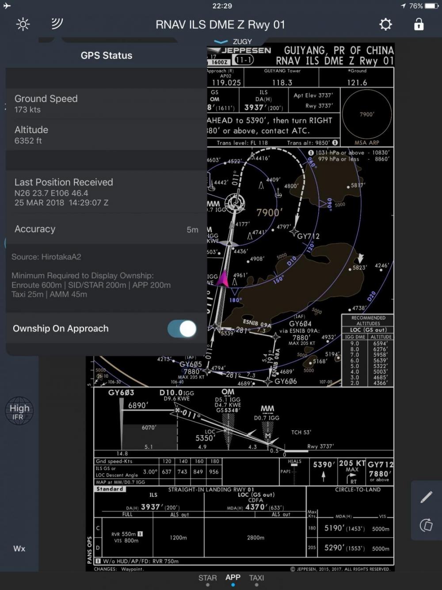The image size is (442, 590).
Task: Tap battery indicator in status bar
Action: [431, 6]
